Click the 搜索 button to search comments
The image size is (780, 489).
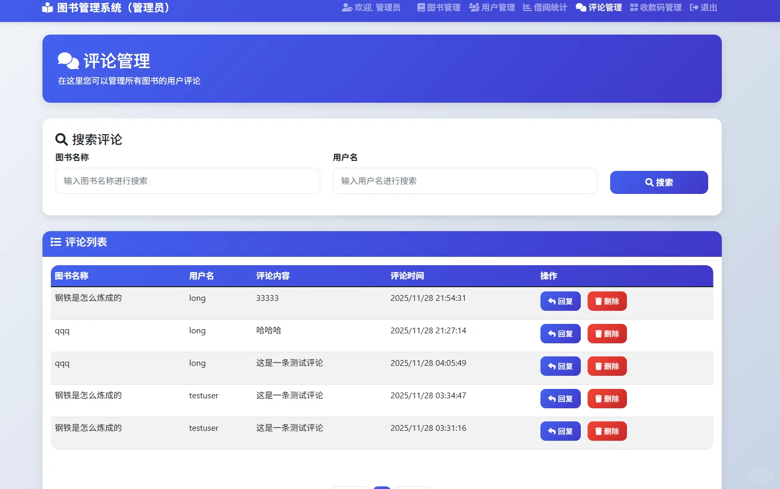[x=659, y=182]
